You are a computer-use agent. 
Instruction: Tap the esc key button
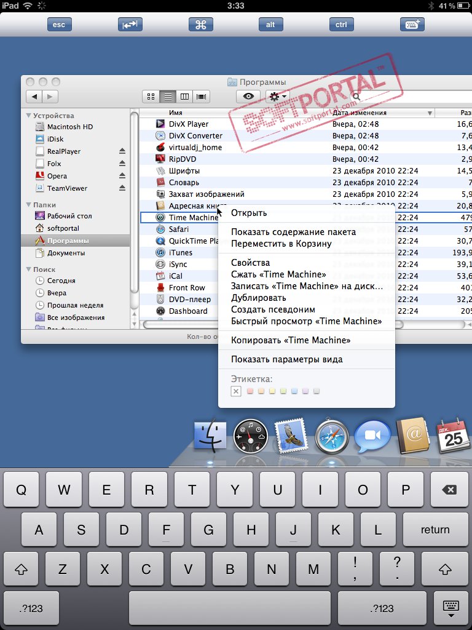[59, 25]
